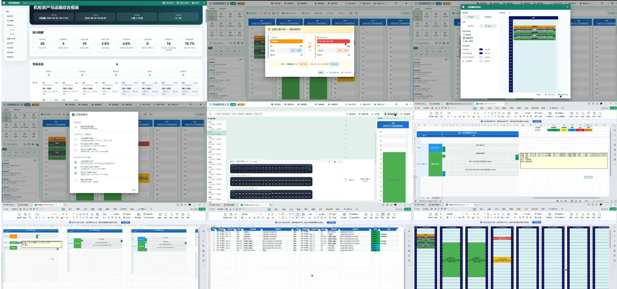Click magnifier search icon in conflict window device library
This screenshot has width=617, height=289.
210,43
